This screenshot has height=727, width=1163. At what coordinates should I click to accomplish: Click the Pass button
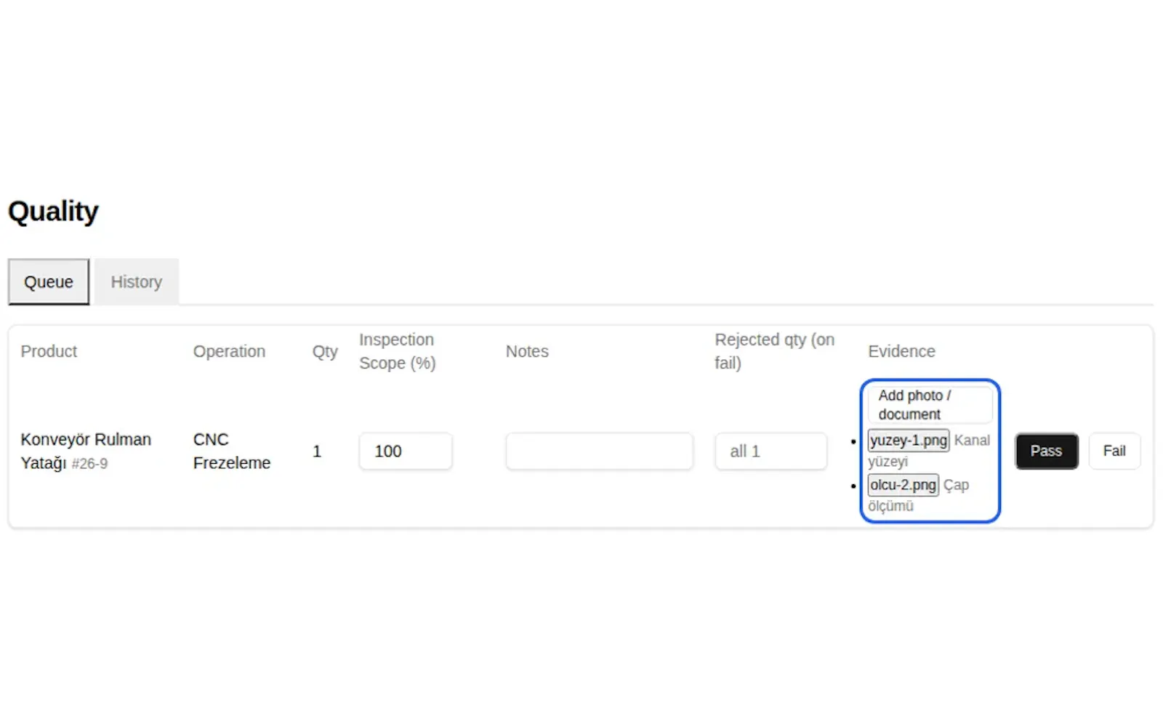click(x=1046, y=451)
